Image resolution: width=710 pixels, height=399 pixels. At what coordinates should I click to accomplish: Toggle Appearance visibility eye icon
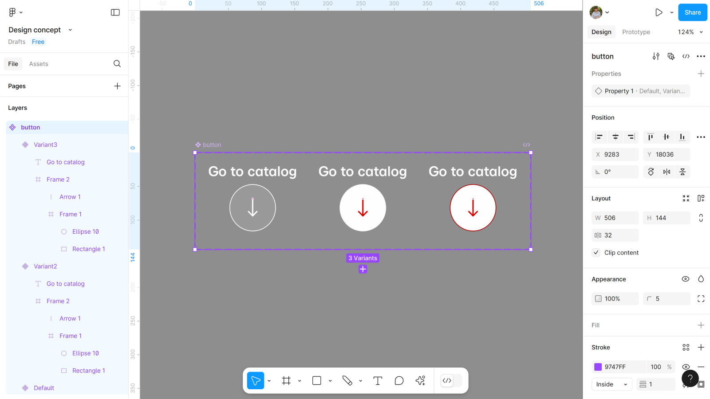click(685, 279)
